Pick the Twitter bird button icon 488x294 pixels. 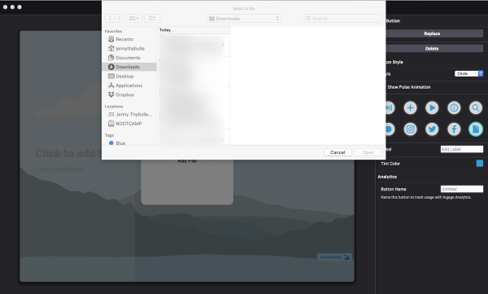(x=432, y=129)
